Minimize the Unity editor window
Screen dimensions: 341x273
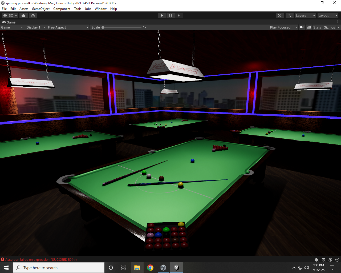click(310, 3)
